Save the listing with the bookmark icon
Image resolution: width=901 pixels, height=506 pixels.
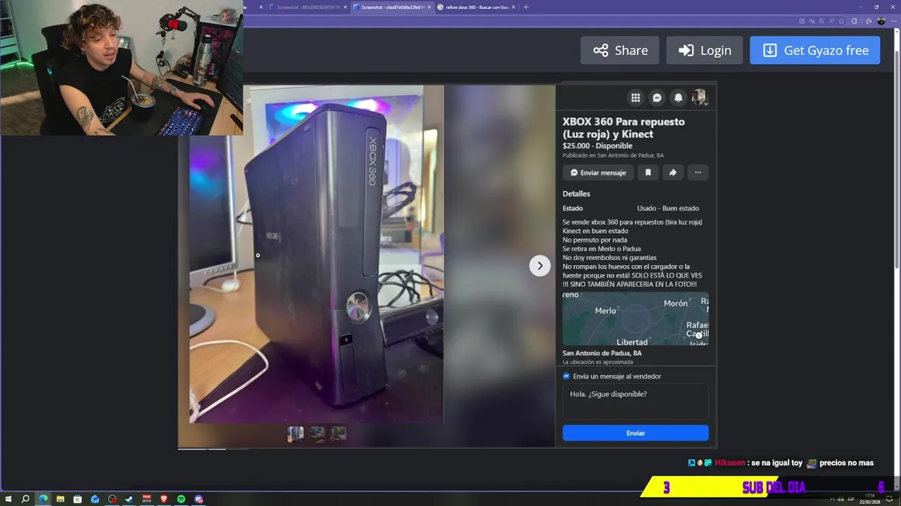[648, 172]
